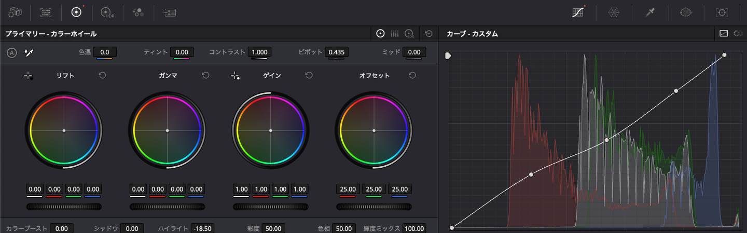Open the Color Warper palette
Viewport: 747px width, 233px height.
[613, 12]
